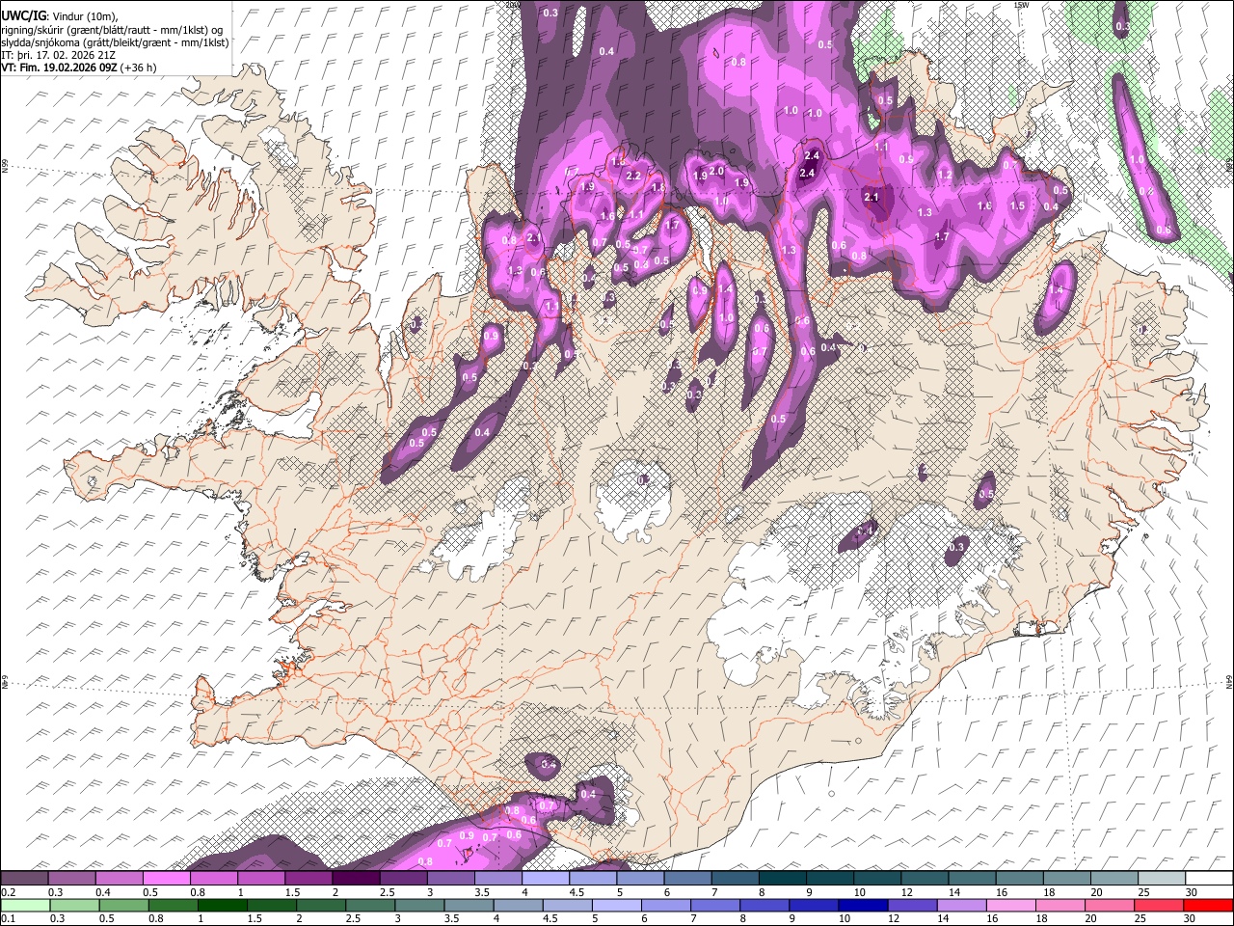Pick the rain legend swatch for 1.5–2
Image resolution: width=1234 pixels, height=926 pixels.
click(x=271, y=905)
